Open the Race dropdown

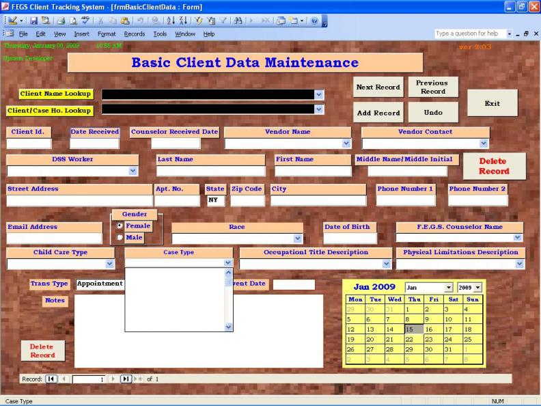297,239
